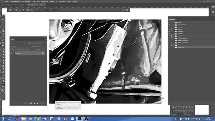Create a new layer group folder icon

[x=37, y=103]
